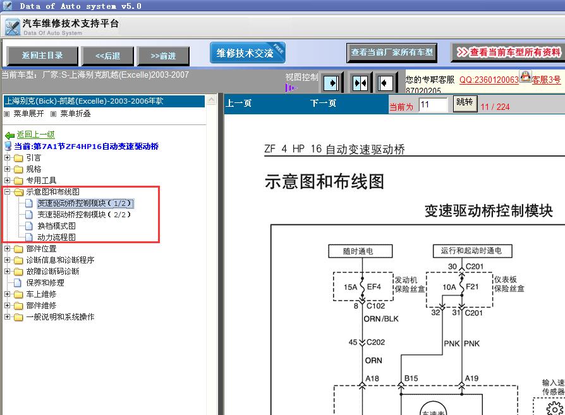Click the 部件位置 folder icon
Screen dimensions: 565x415
tap(18, 249)
